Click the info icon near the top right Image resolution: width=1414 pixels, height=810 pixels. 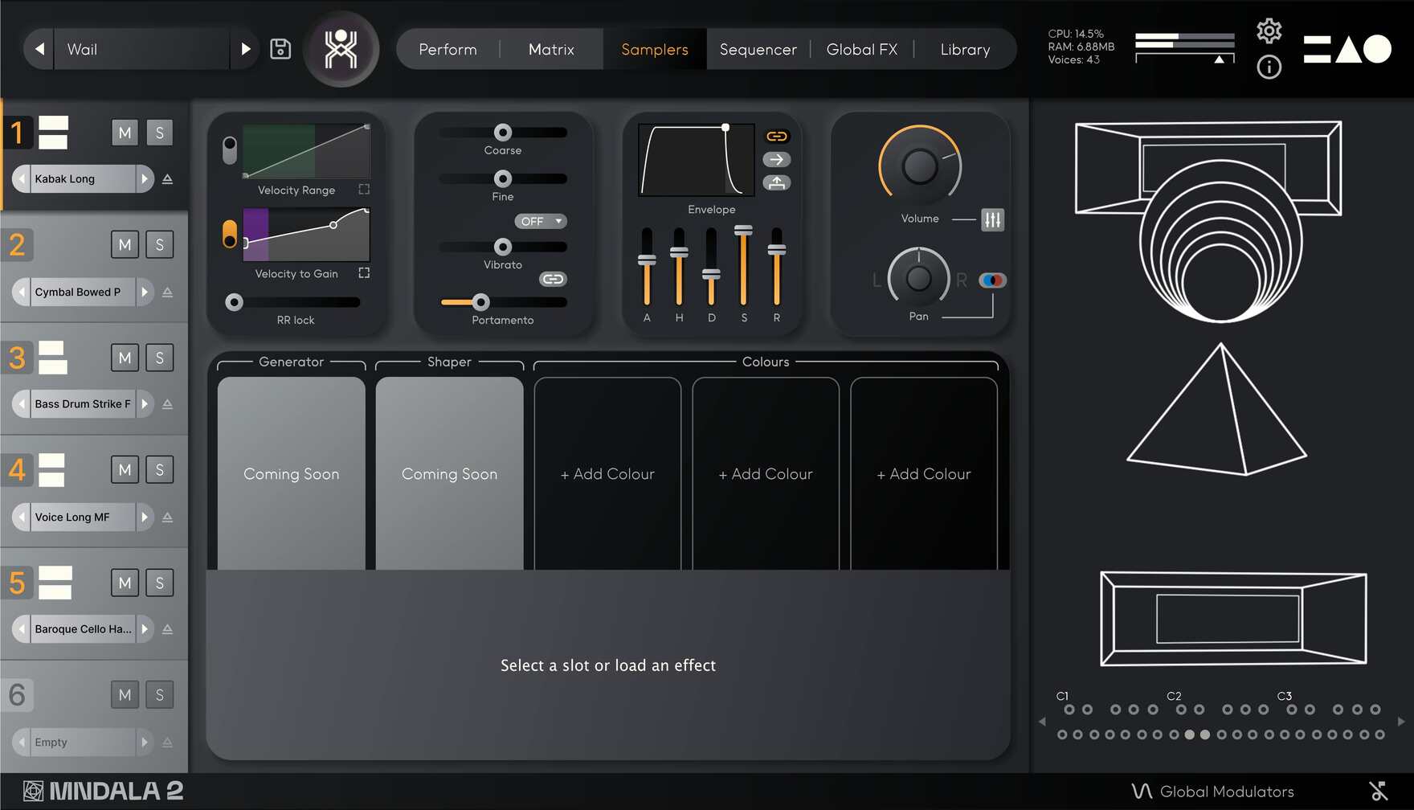coord(1269,67)
